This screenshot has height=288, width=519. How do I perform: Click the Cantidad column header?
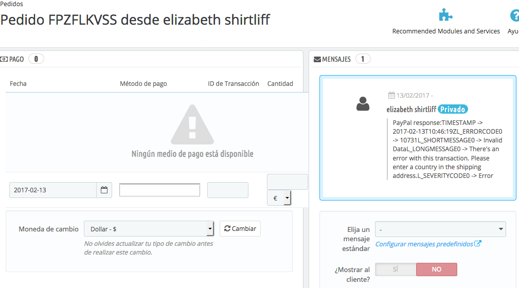coord(280,84)
